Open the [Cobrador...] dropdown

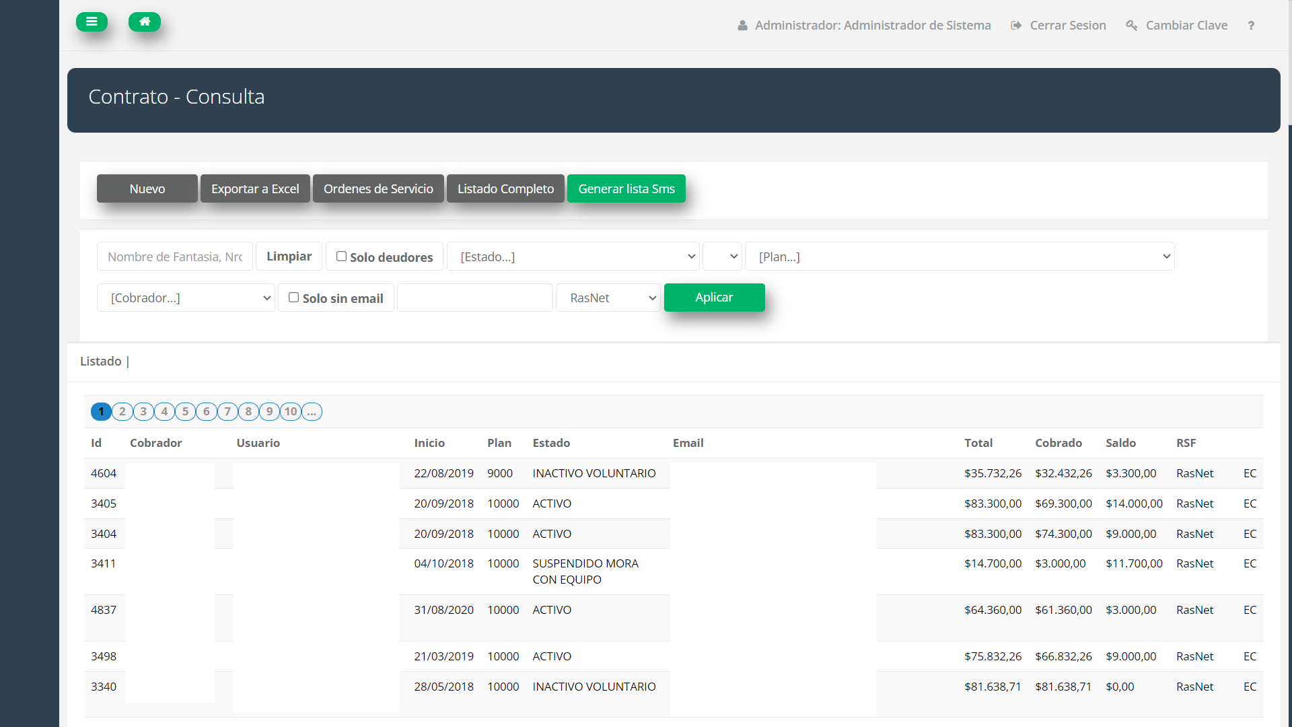pos(186,298)
